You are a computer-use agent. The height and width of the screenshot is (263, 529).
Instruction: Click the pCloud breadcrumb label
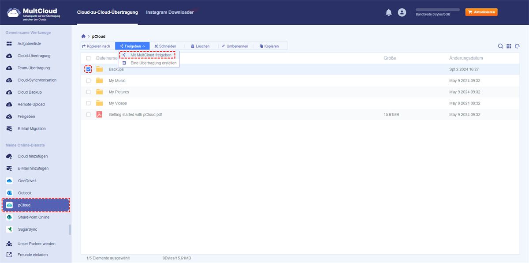[99, 36]
